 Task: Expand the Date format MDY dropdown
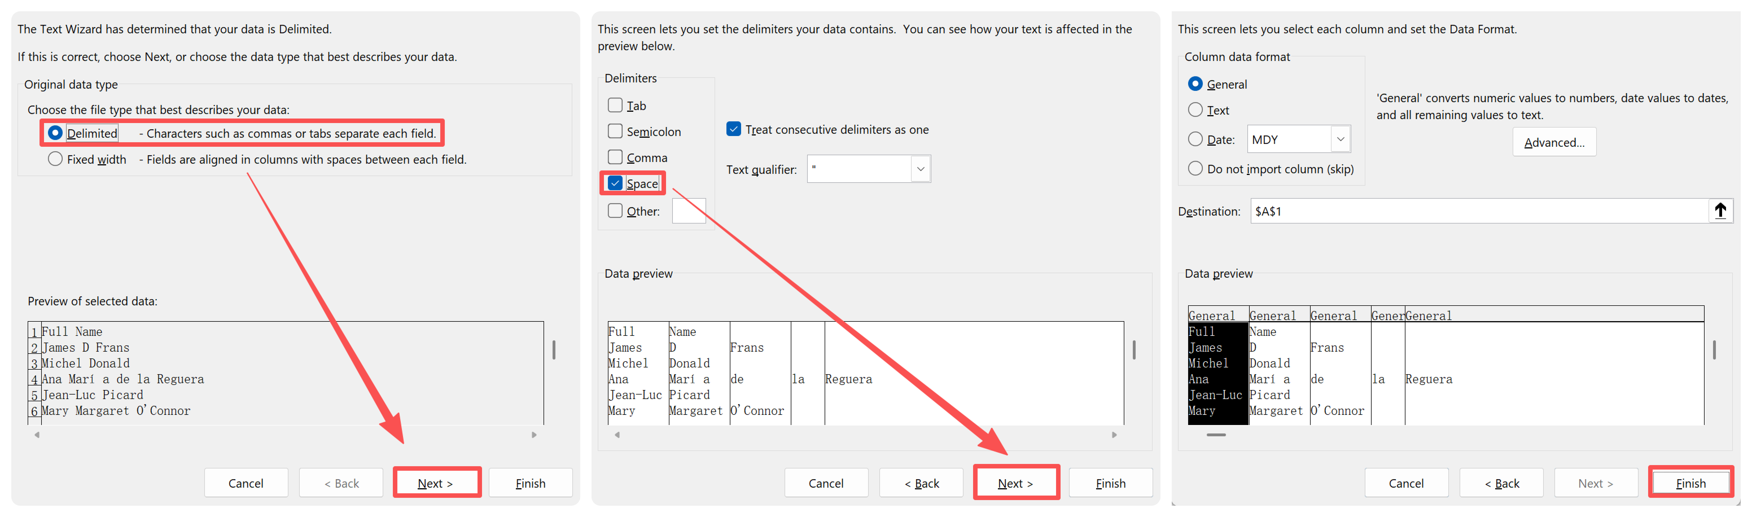coord(1340,139)
